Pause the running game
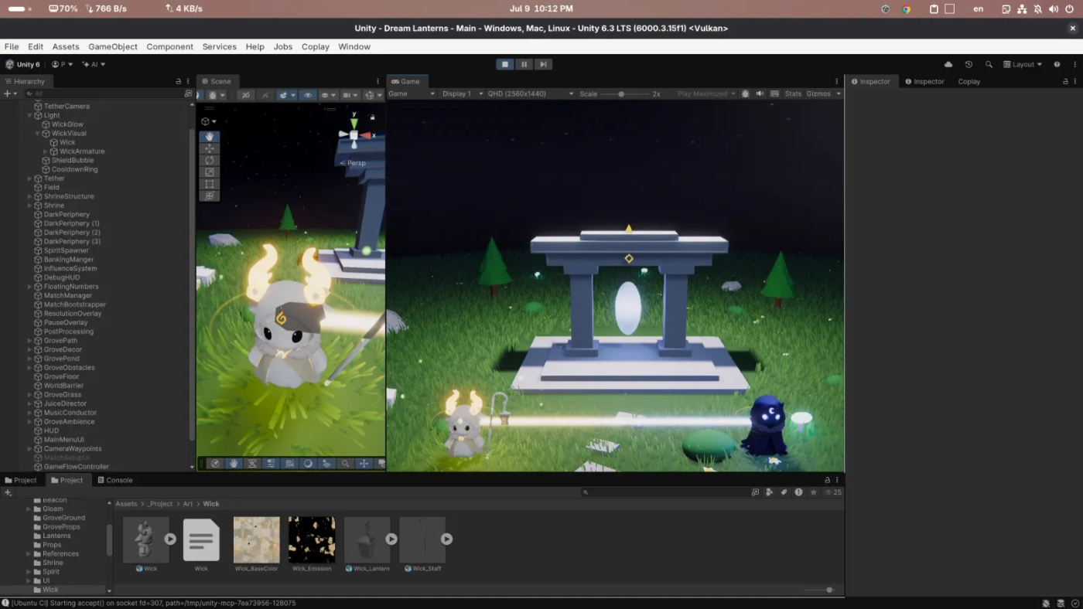 524,64
